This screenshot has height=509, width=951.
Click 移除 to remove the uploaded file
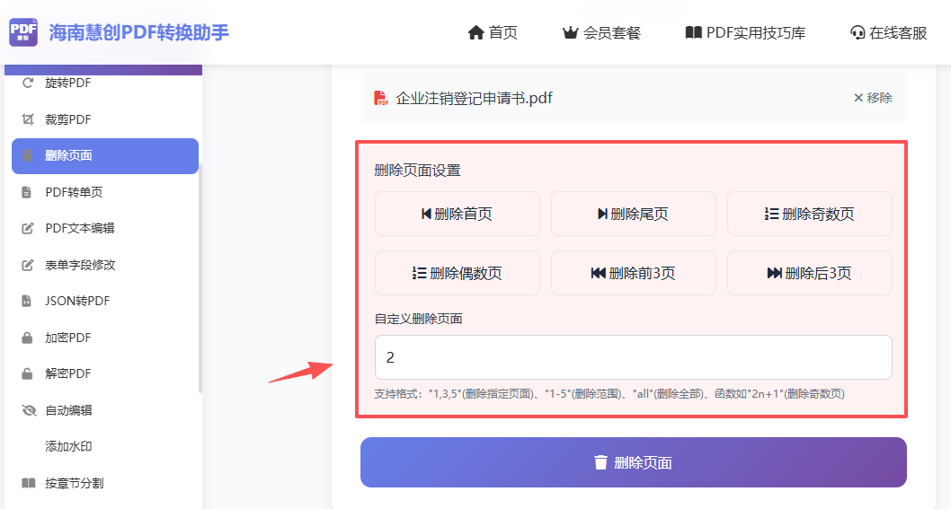pyautogui.click(x=874, y=98)
